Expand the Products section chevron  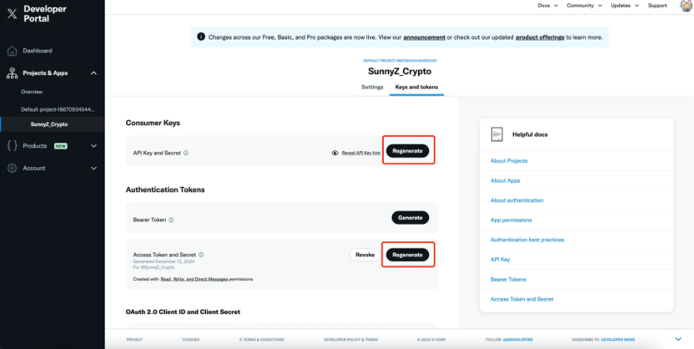coord(94,146)
